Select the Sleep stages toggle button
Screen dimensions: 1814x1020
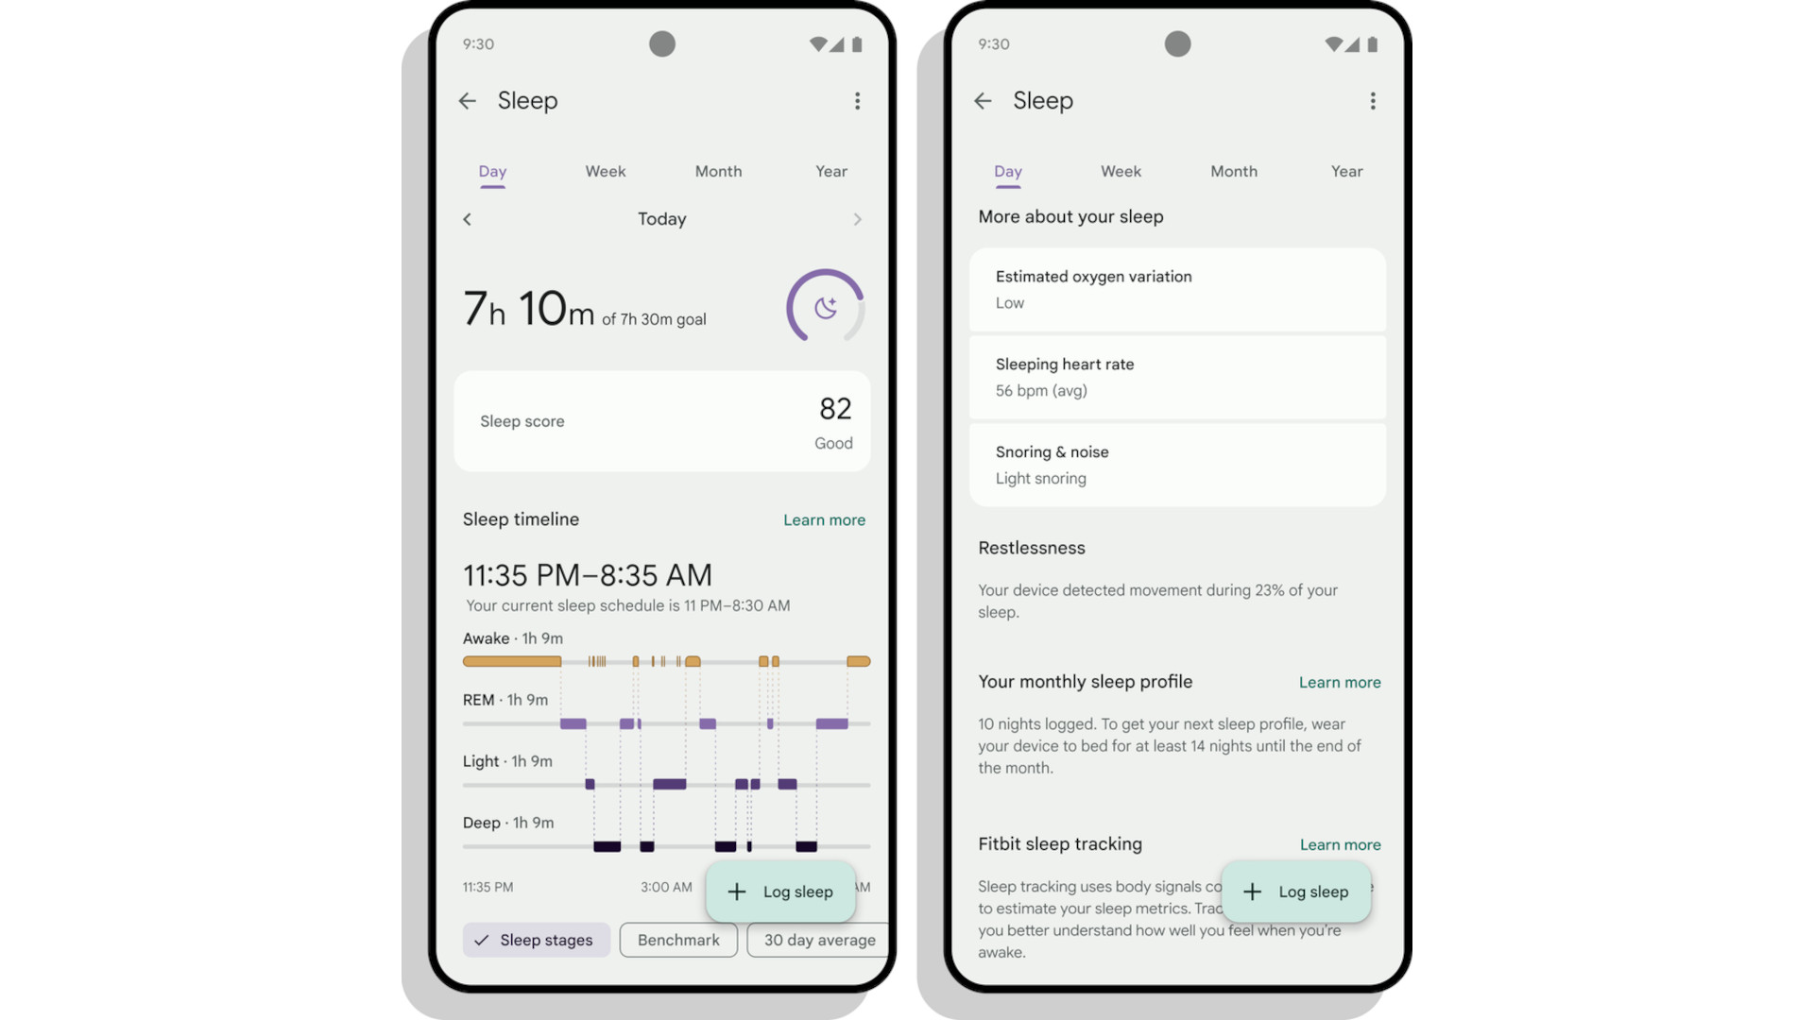[535, 939]
